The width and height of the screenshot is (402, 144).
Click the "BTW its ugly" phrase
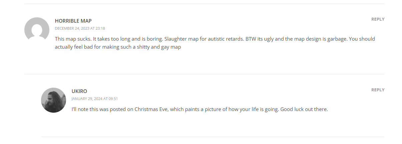coord(260,39)
